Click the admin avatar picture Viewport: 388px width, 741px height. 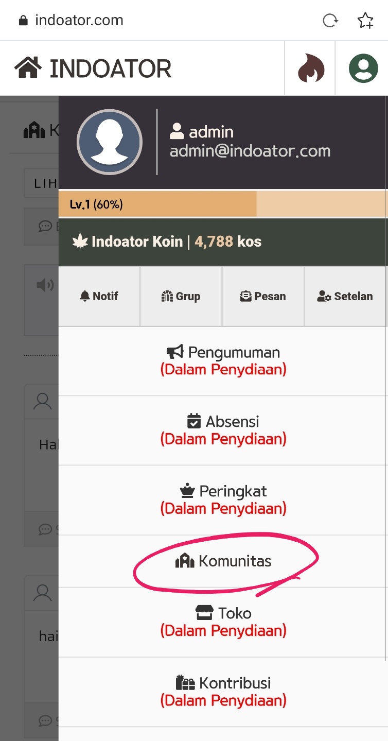click(x=109, y=141)
